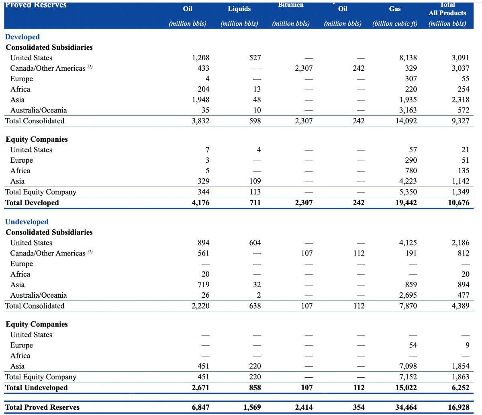The height and width of the screenshot is (415, 482).
Task: Click the undeveloped total value 2,186
Action: [x=460, y=243]
